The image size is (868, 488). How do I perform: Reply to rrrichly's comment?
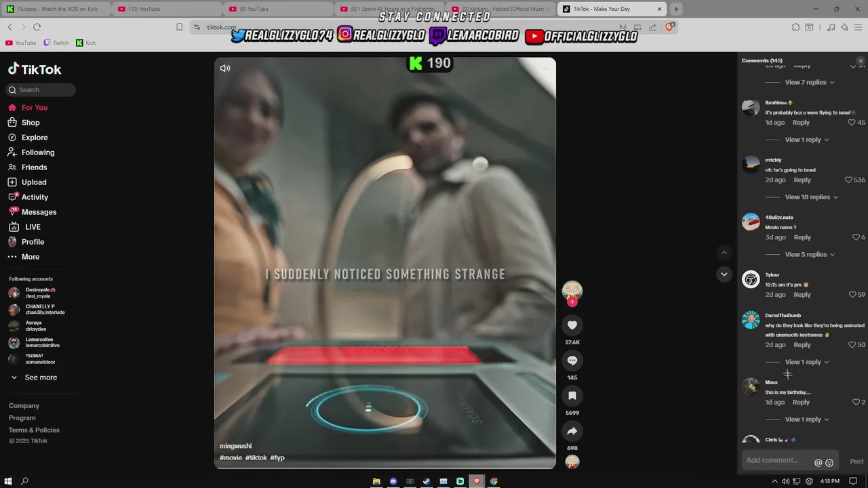[802, 180]
